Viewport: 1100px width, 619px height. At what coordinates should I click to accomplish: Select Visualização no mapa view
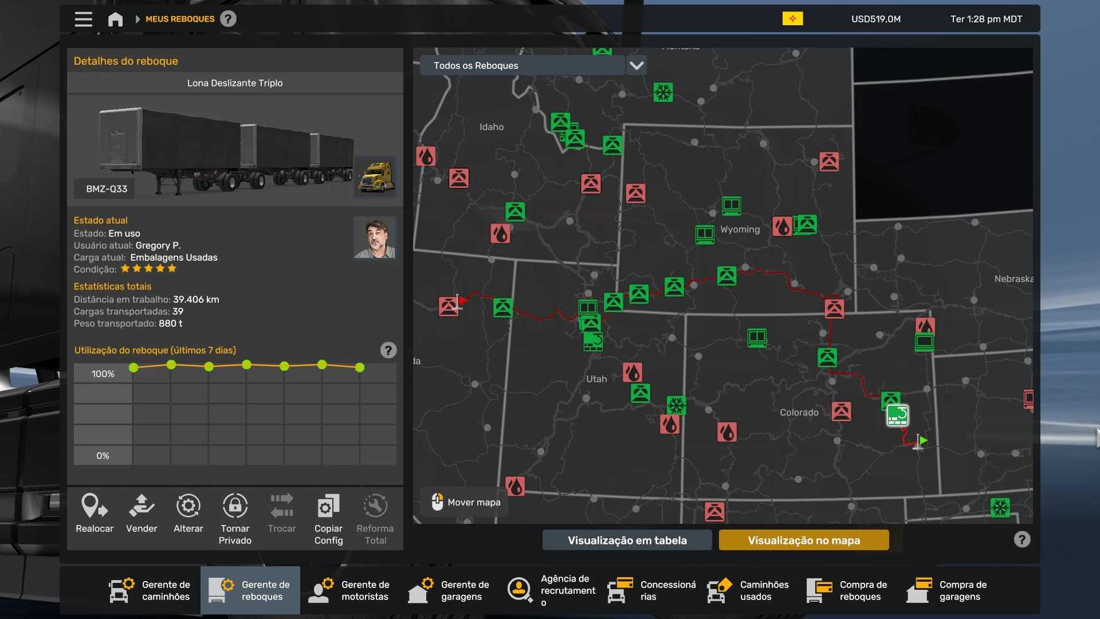804,540
